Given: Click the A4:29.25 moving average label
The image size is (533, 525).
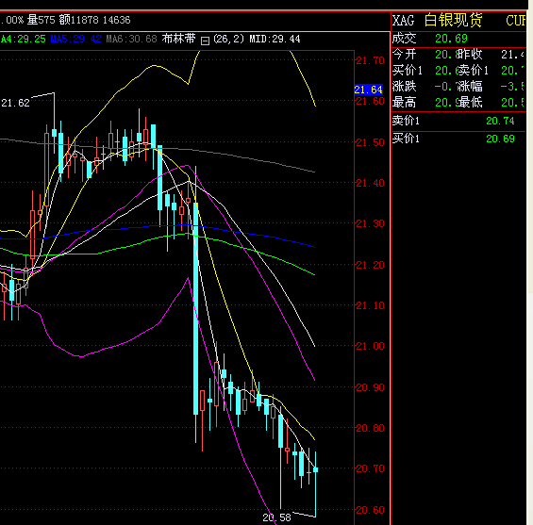Looking at the screenshot, I should click(24, 39).
